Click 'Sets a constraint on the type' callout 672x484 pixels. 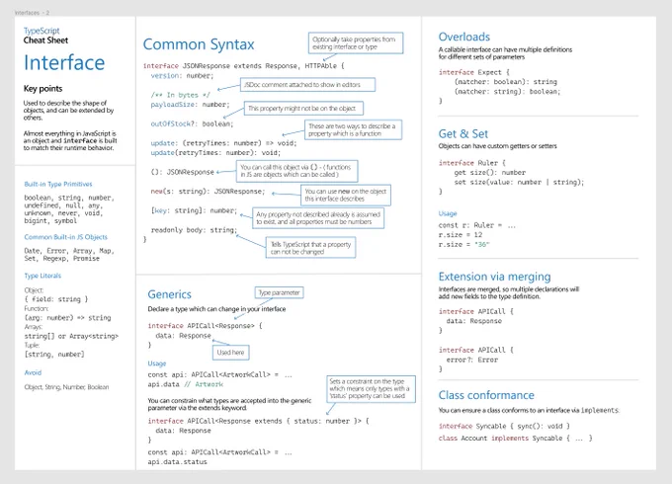[x=371, y=389]
